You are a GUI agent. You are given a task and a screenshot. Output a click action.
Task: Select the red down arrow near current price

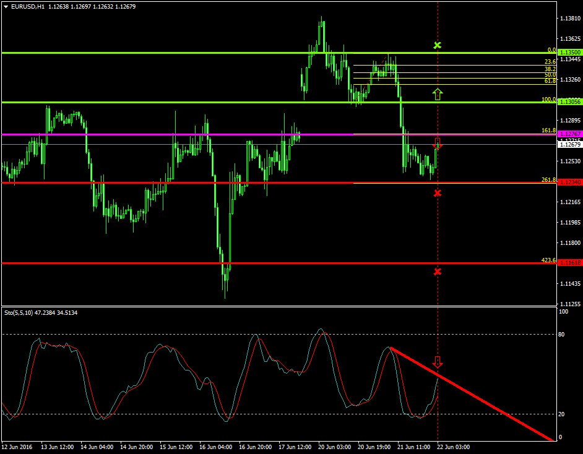(x=438, y=143)
